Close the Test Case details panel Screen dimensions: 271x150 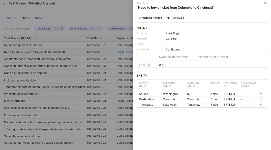coord(265,3)
